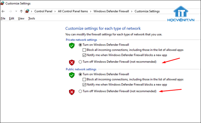The height and width of the screenshot is (123, 201).
Task: Select Turn on Firewall for Public network
Action: [x=80, y=74]
